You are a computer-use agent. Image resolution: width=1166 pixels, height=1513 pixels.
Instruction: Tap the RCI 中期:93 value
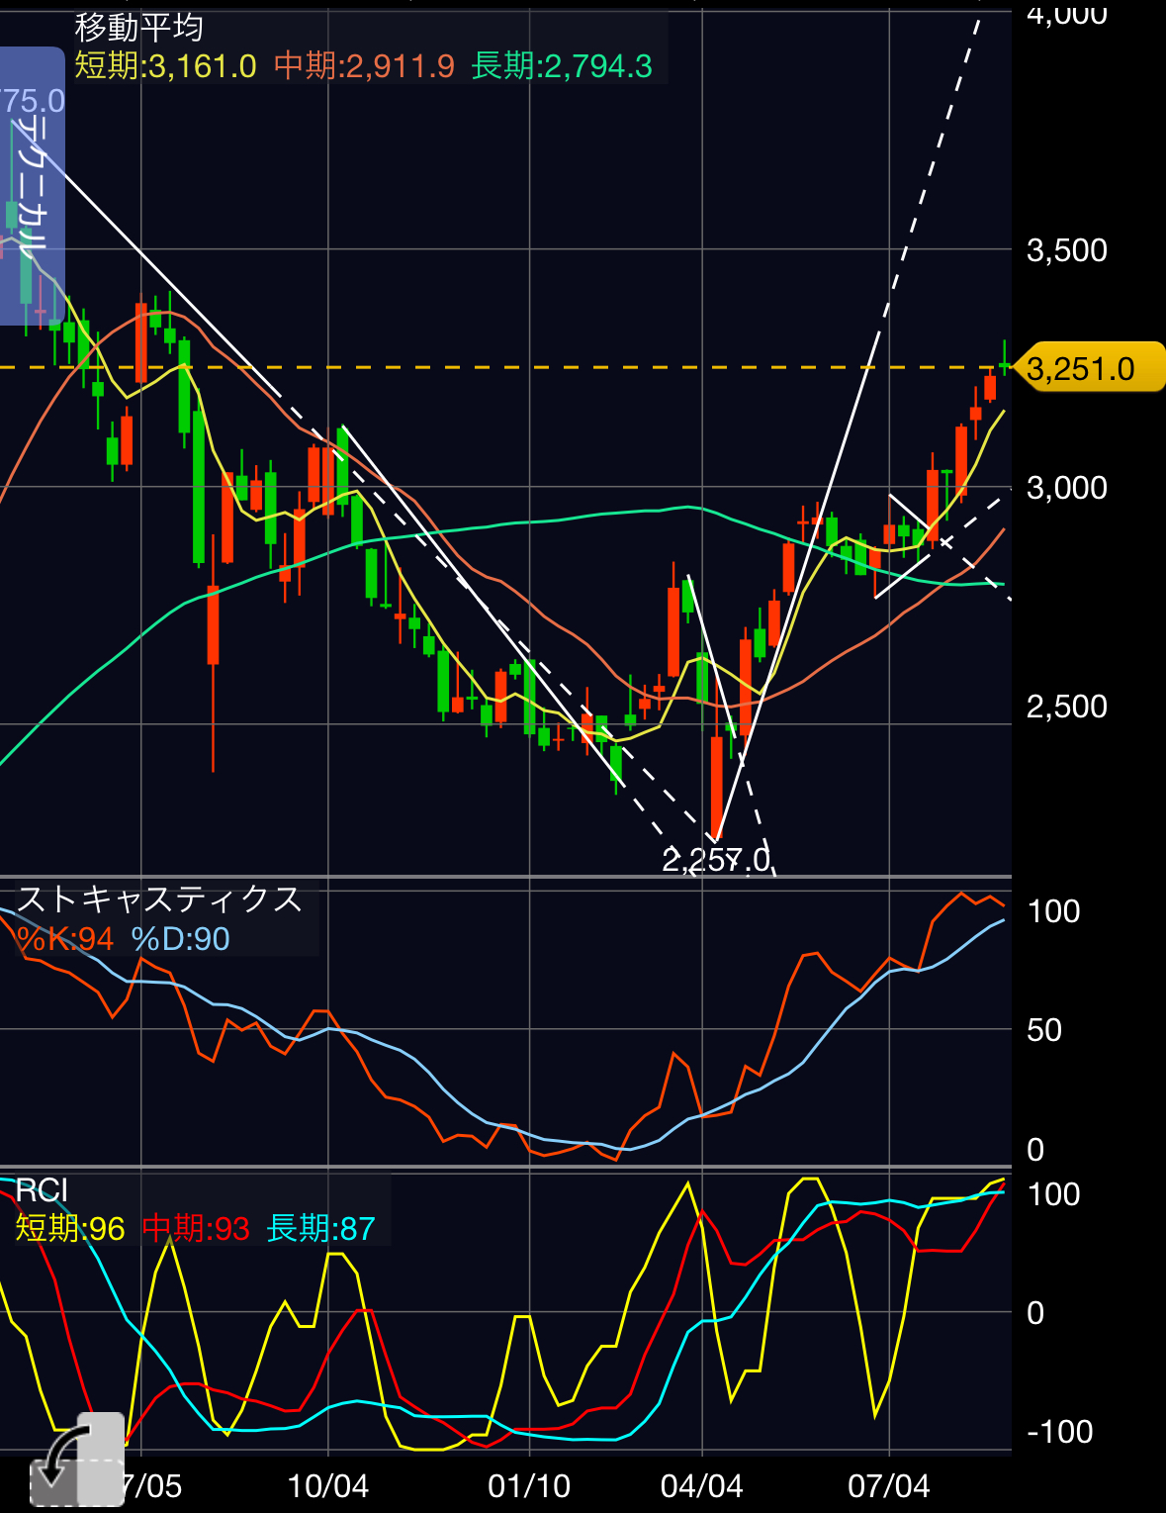coord(196,1229)
